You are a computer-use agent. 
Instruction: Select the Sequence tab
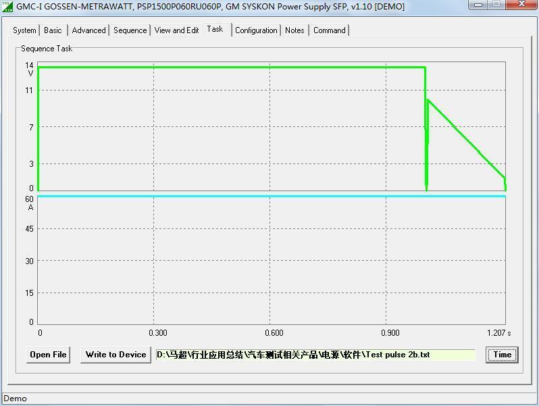click(130, 30)
